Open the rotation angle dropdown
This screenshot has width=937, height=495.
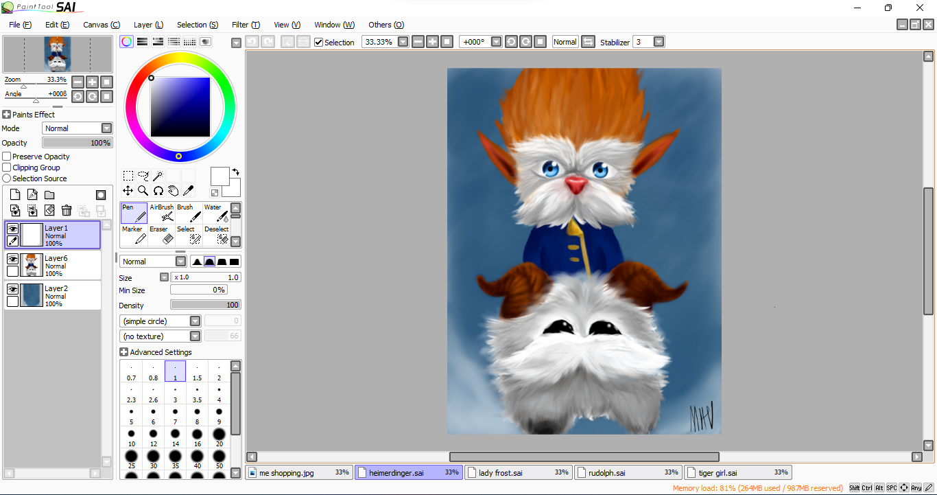coord(497,42)
